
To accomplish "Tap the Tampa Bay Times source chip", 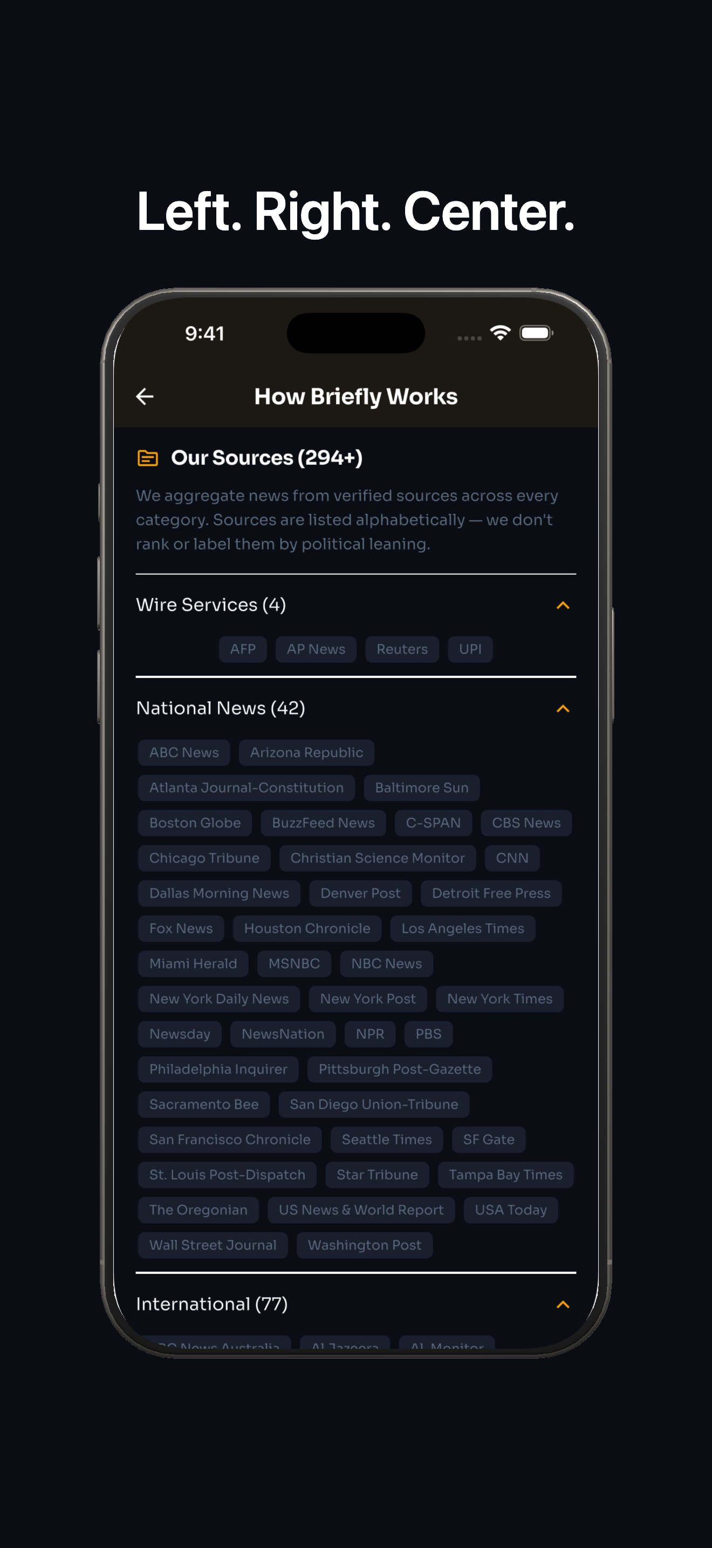I will [505, 1175].
